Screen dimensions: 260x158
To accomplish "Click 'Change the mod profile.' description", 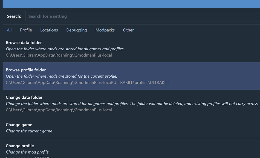I will coord(28,152).
